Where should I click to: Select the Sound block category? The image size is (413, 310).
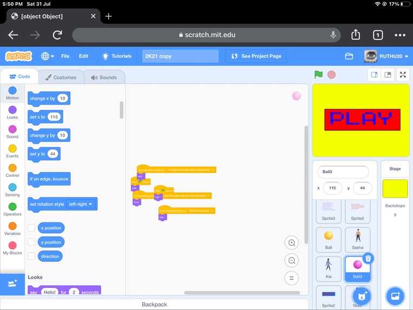[12, 132]
